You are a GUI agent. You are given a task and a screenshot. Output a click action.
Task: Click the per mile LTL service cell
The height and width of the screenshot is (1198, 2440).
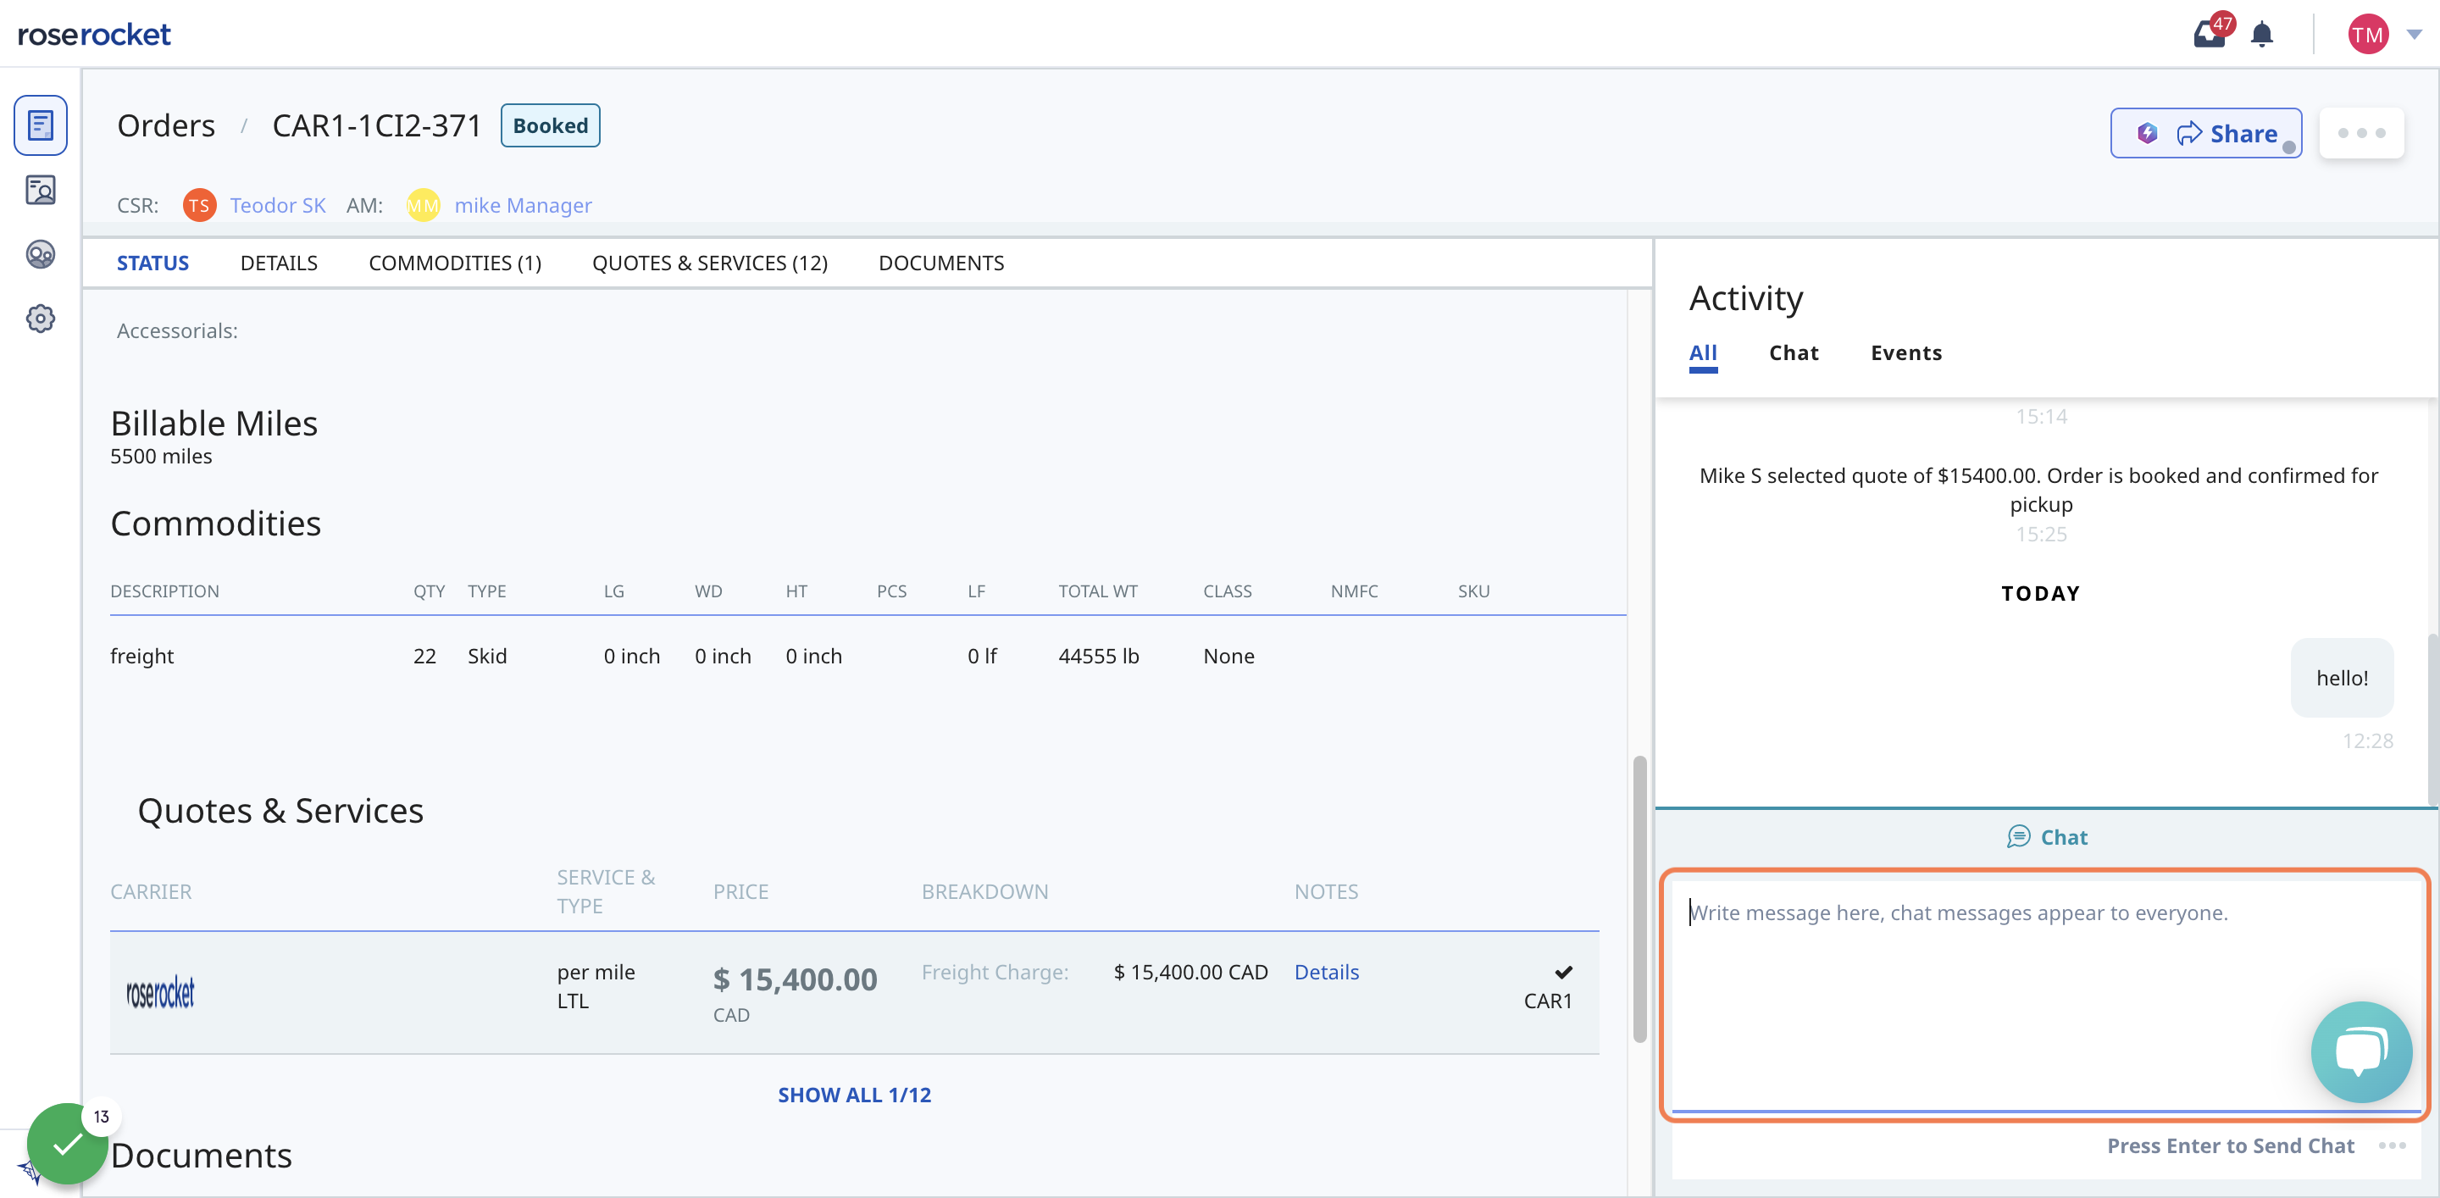click(x=596, y=987)
